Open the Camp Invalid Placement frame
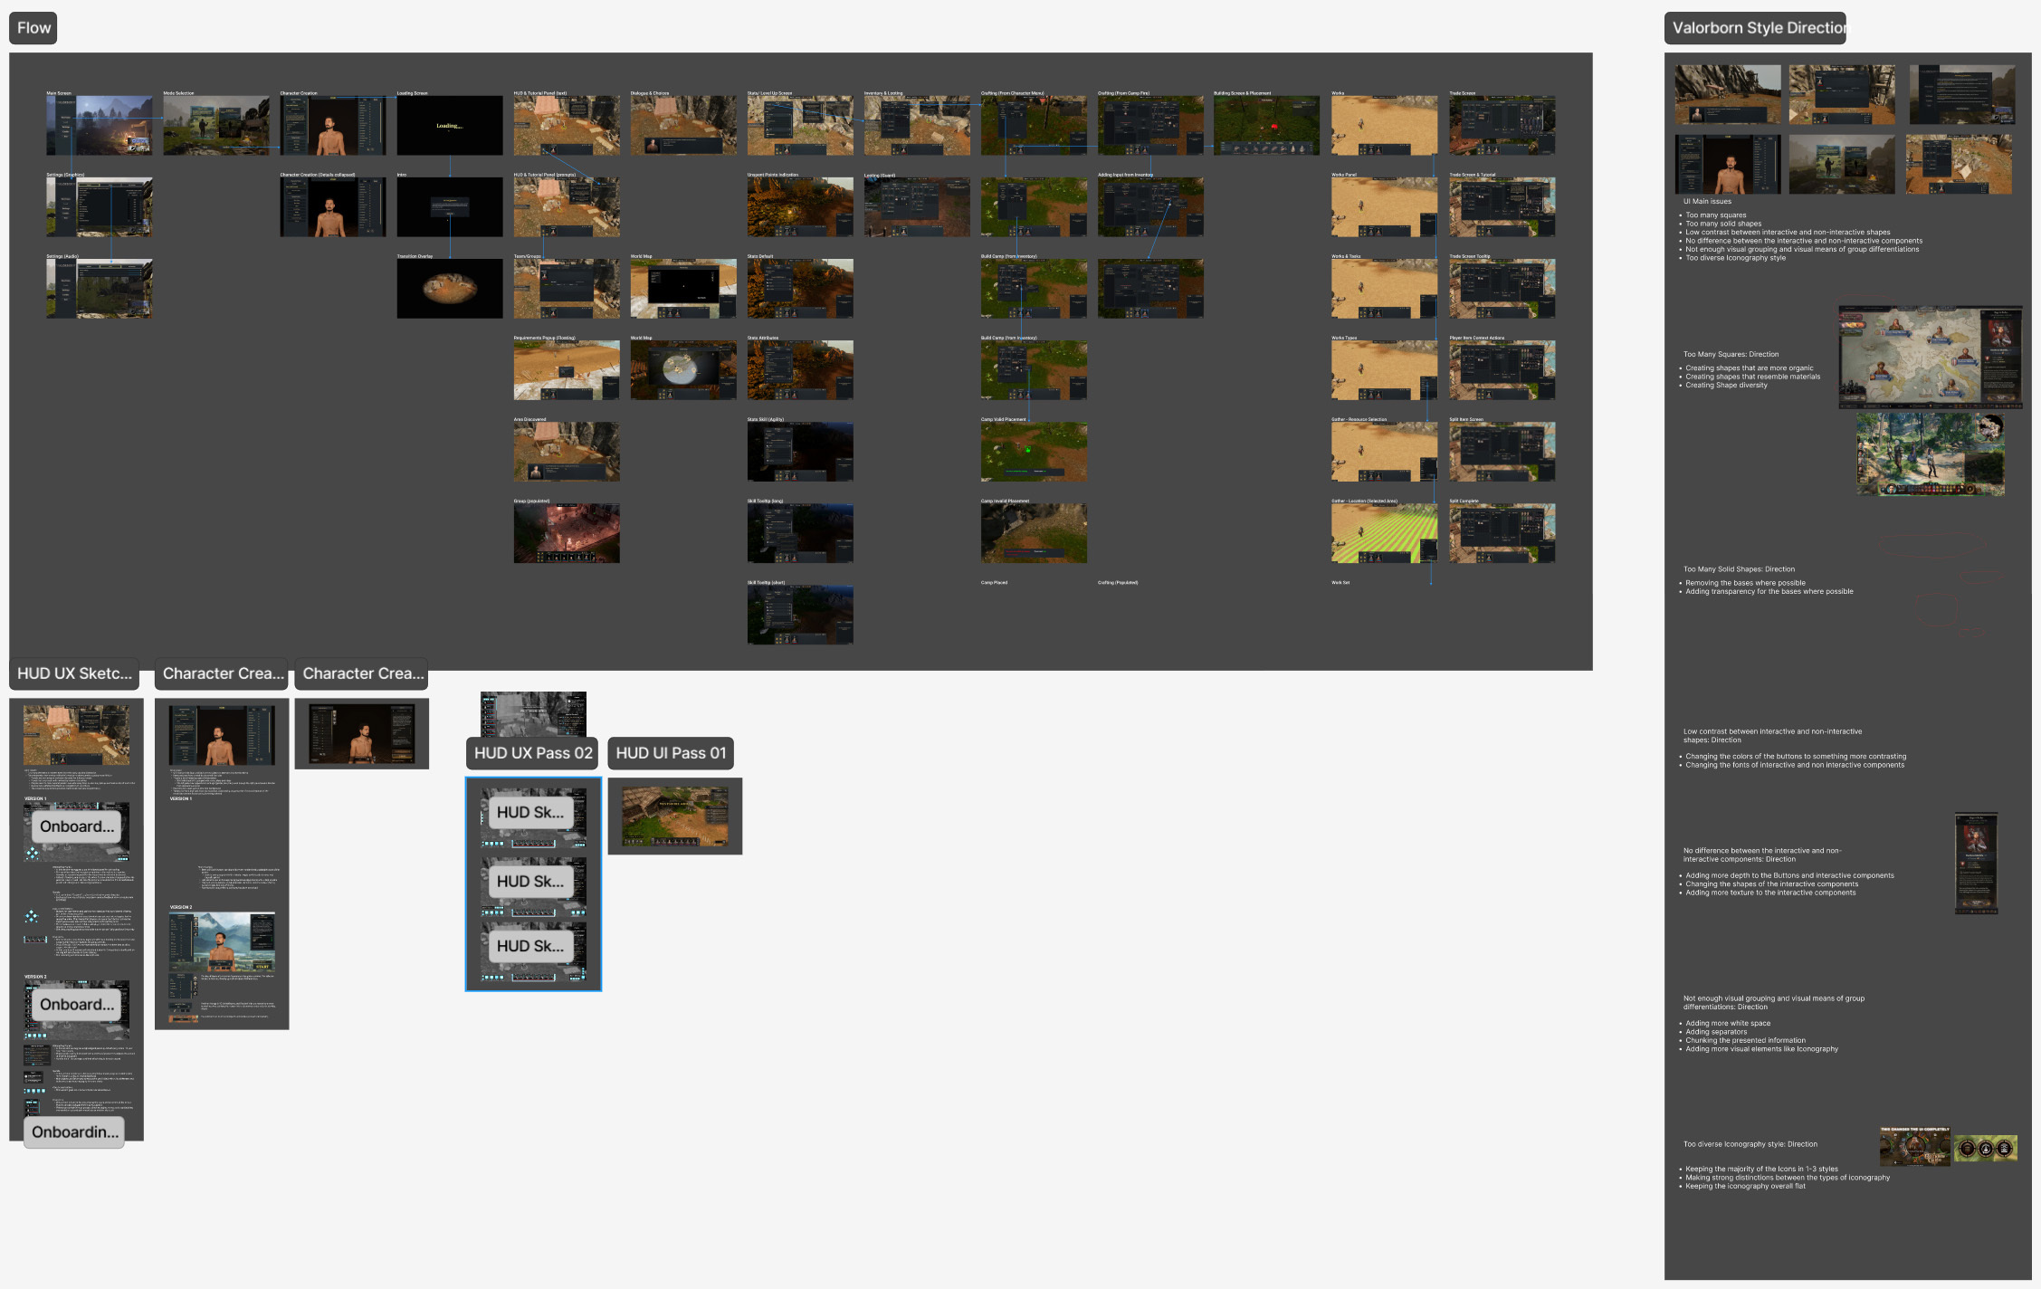2041x1289 pixels. click(x=1034, y=533)
